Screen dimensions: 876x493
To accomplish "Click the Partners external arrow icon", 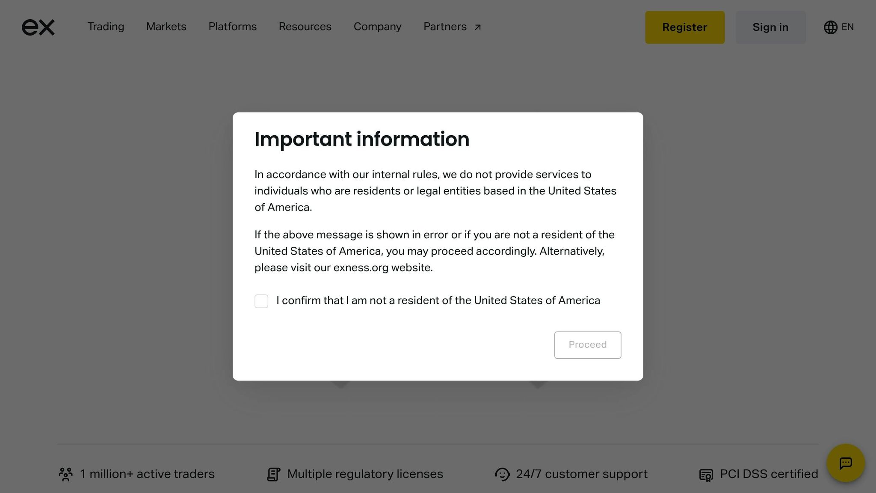I will (x=478, y=27).
